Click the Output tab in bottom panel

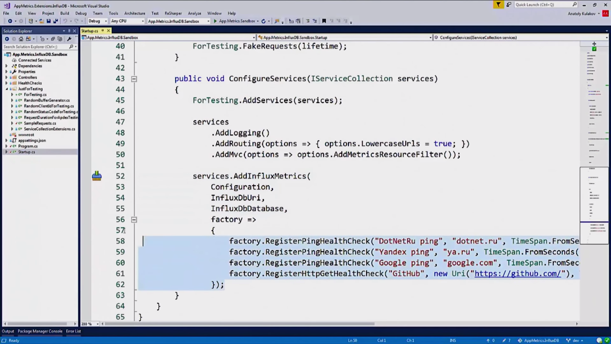[x=8, y=331]
